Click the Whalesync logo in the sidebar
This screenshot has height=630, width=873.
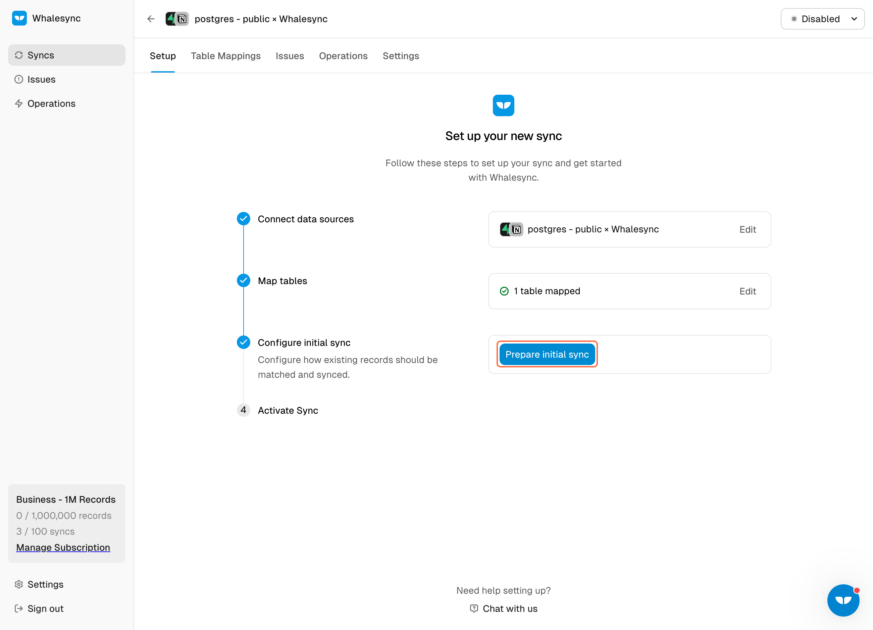click(x=19, y=18)
